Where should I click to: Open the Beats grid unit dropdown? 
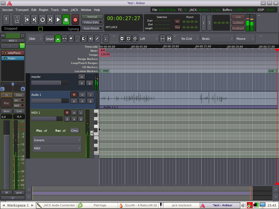217,39
